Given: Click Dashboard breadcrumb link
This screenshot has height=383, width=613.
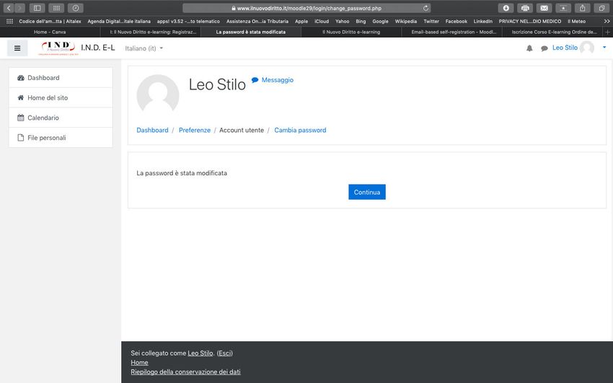Looking at the screenshot, I should pos(152,130).
